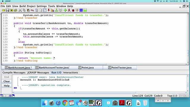This screenshot has width=190, height=107.
Task: Click the Save floppy disk icon
Action: tap(7, 10)
